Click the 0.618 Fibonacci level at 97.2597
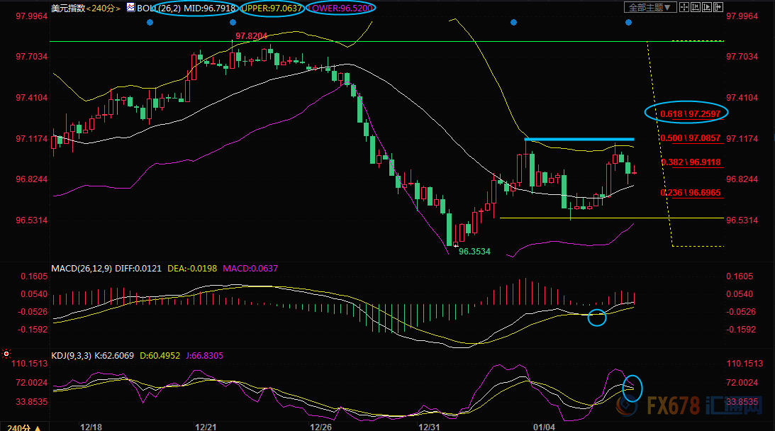 [x=686, y=113]
